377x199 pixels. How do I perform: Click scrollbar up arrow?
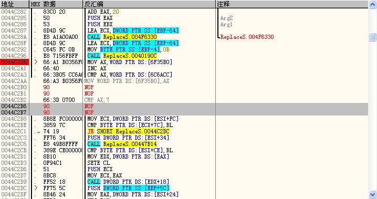[x=372, y=4]
